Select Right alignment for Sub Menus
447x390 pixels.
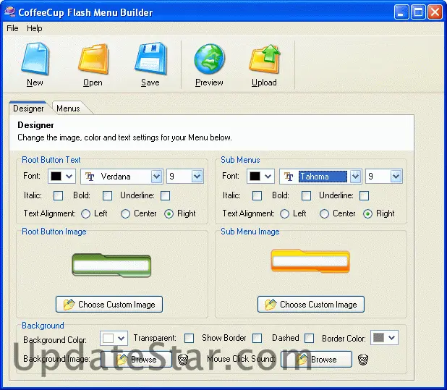click(x=367, y=214)
